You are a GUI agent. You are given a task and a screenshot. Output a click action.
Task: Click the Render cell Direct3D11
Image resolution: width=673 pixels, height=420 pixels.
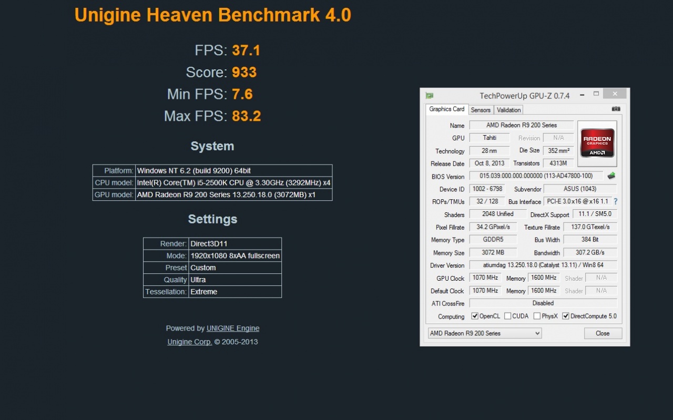coord(235,244)
